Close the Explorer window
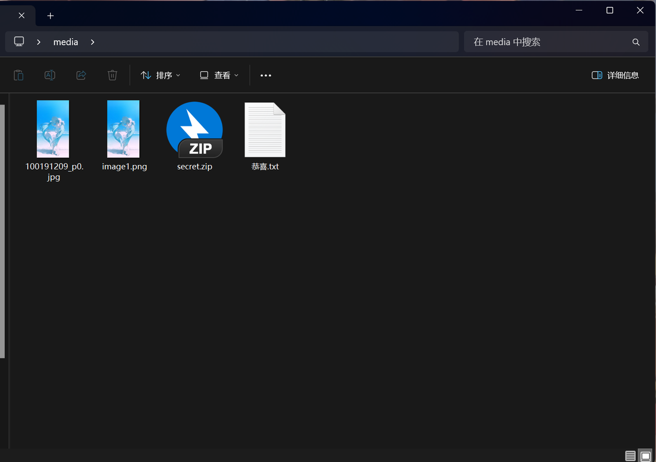This screenshot has width=656, height=462. tap(640, 10)
